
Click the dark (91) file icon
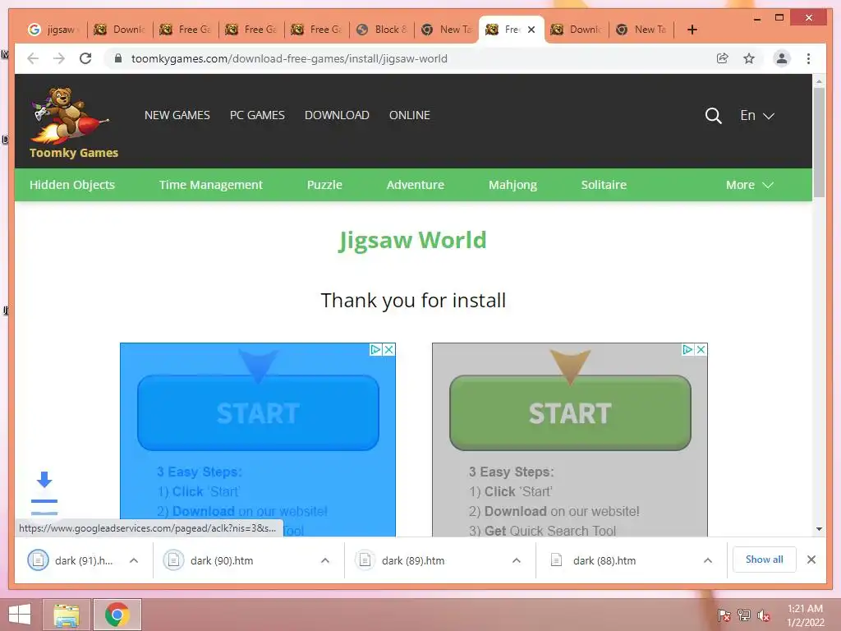pos(38,560)
